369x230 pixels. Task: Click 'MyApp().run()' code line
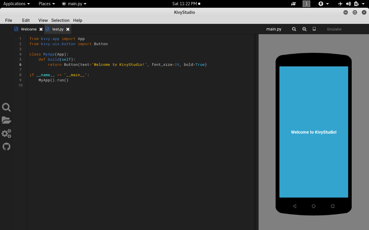tap(54, 80)
